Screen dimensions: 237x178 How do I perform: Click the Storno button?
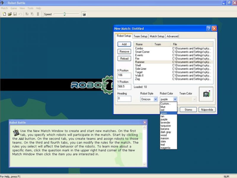pos(188,109)
